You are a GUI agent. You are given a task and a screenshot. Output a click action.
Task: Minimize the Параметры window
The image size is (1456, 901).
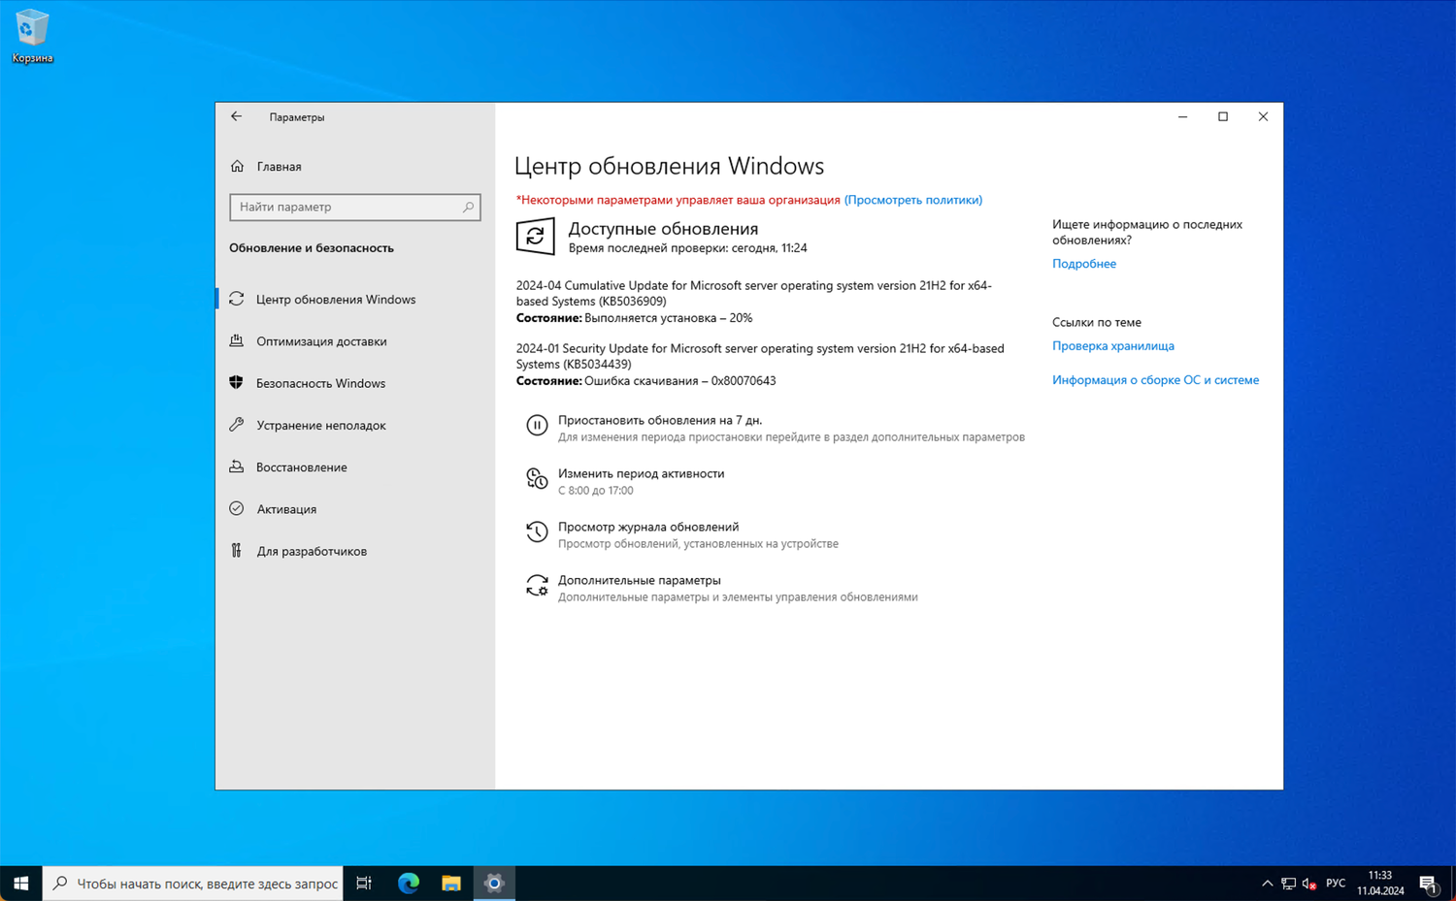1182,116
